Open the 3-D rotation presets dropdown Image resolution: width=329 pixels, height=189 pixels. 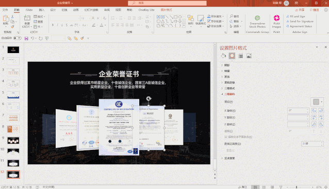click(x=317, y=102)
